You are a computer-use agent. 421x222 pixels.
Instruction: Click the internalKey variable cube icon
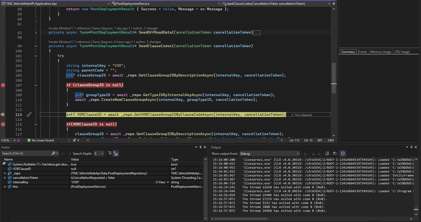(10, 182)
